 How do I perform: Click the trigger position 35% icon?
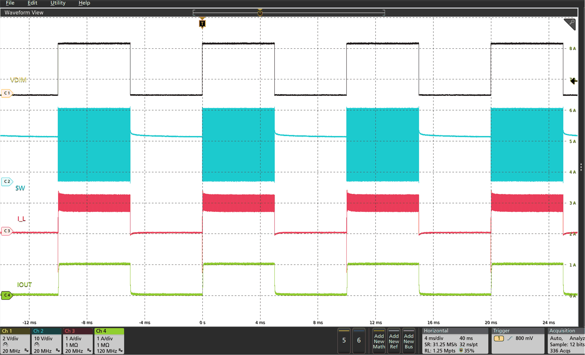click(461, 350)
